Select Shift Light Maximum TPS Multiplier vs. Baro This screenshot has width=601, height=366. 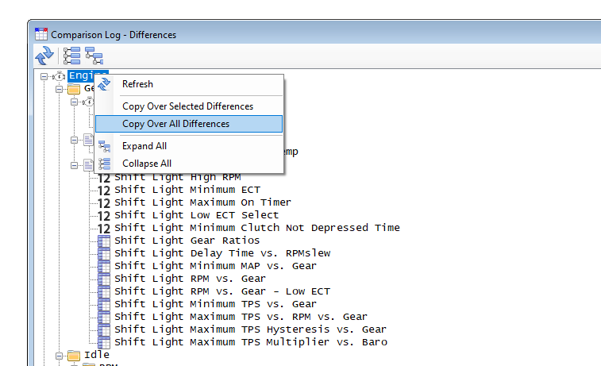[x=250, y=342]
